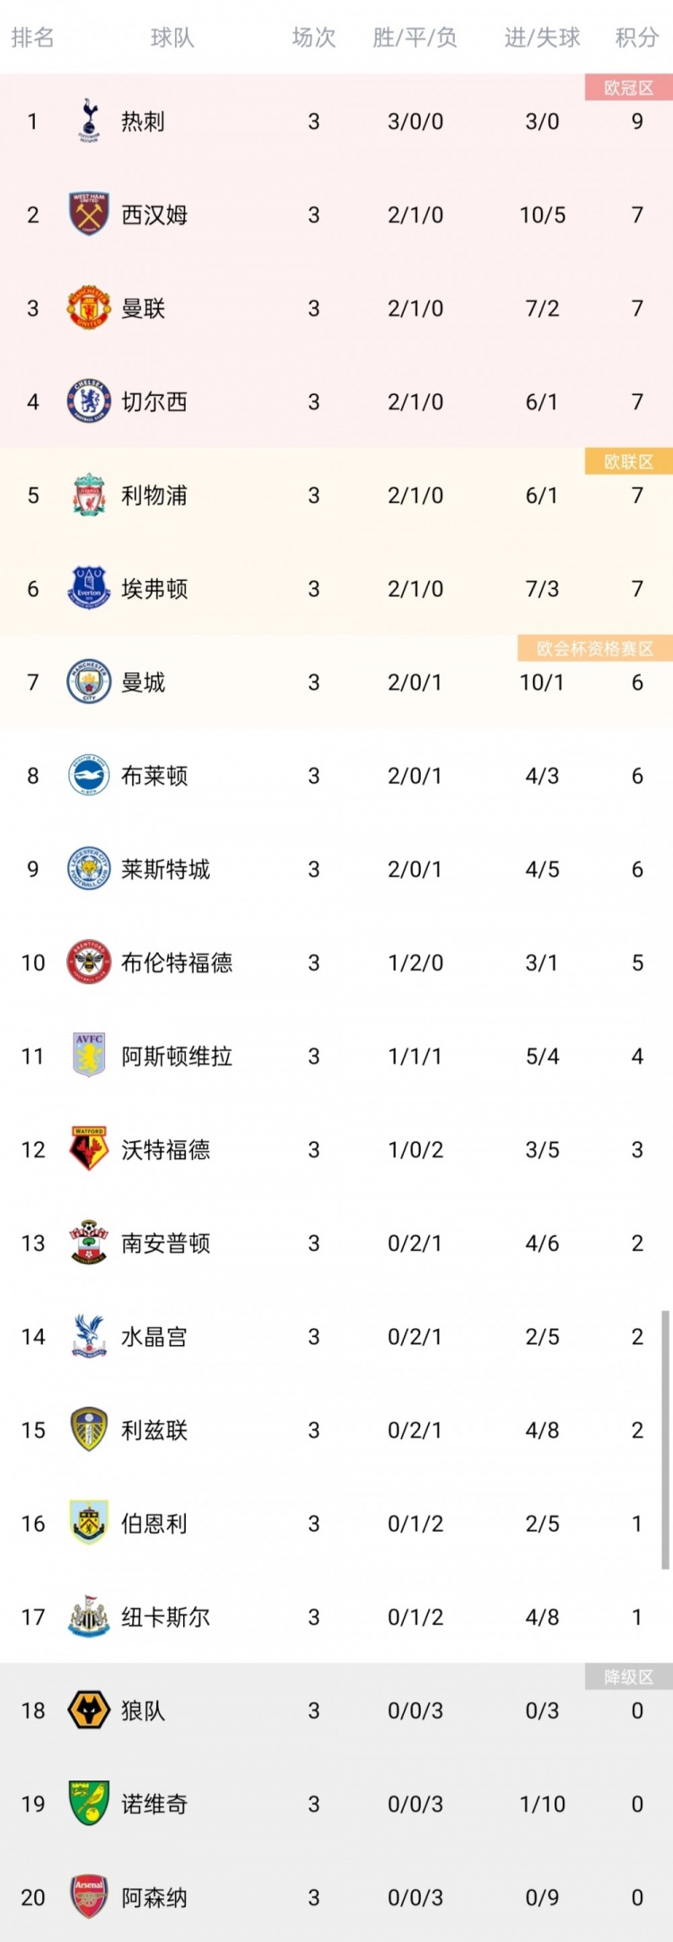
Task: Select the 进/失球 column header
Action: pyautogui.click(x=542, y=38)
